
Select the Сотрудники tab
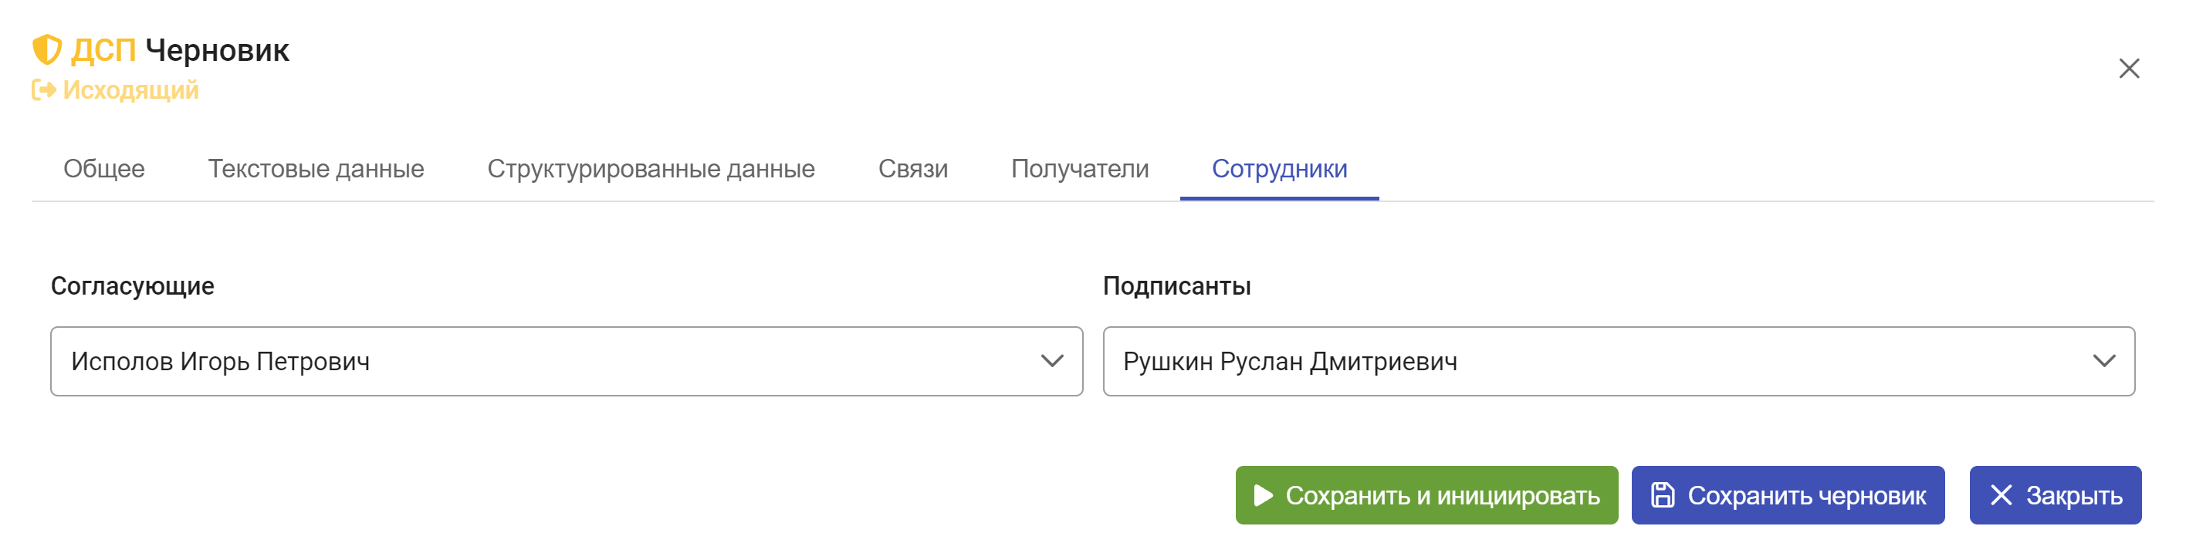(1279, 169)
